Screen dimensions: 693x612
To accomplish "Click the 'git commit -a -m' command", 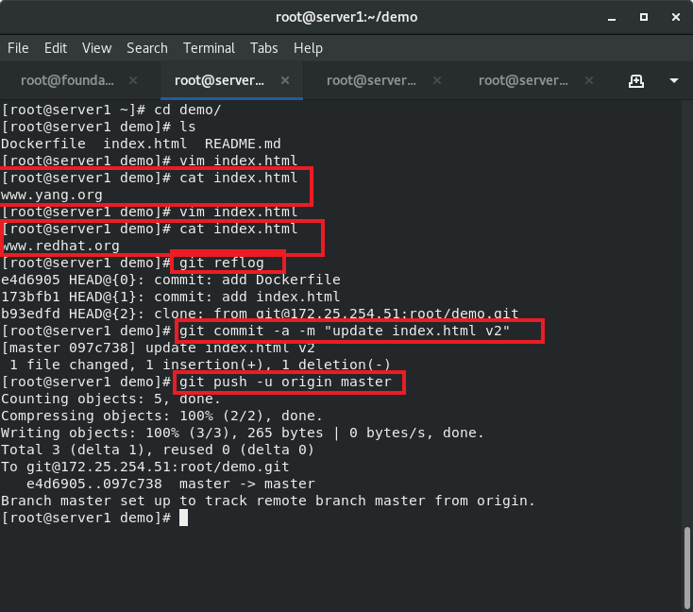I will 345,331.
